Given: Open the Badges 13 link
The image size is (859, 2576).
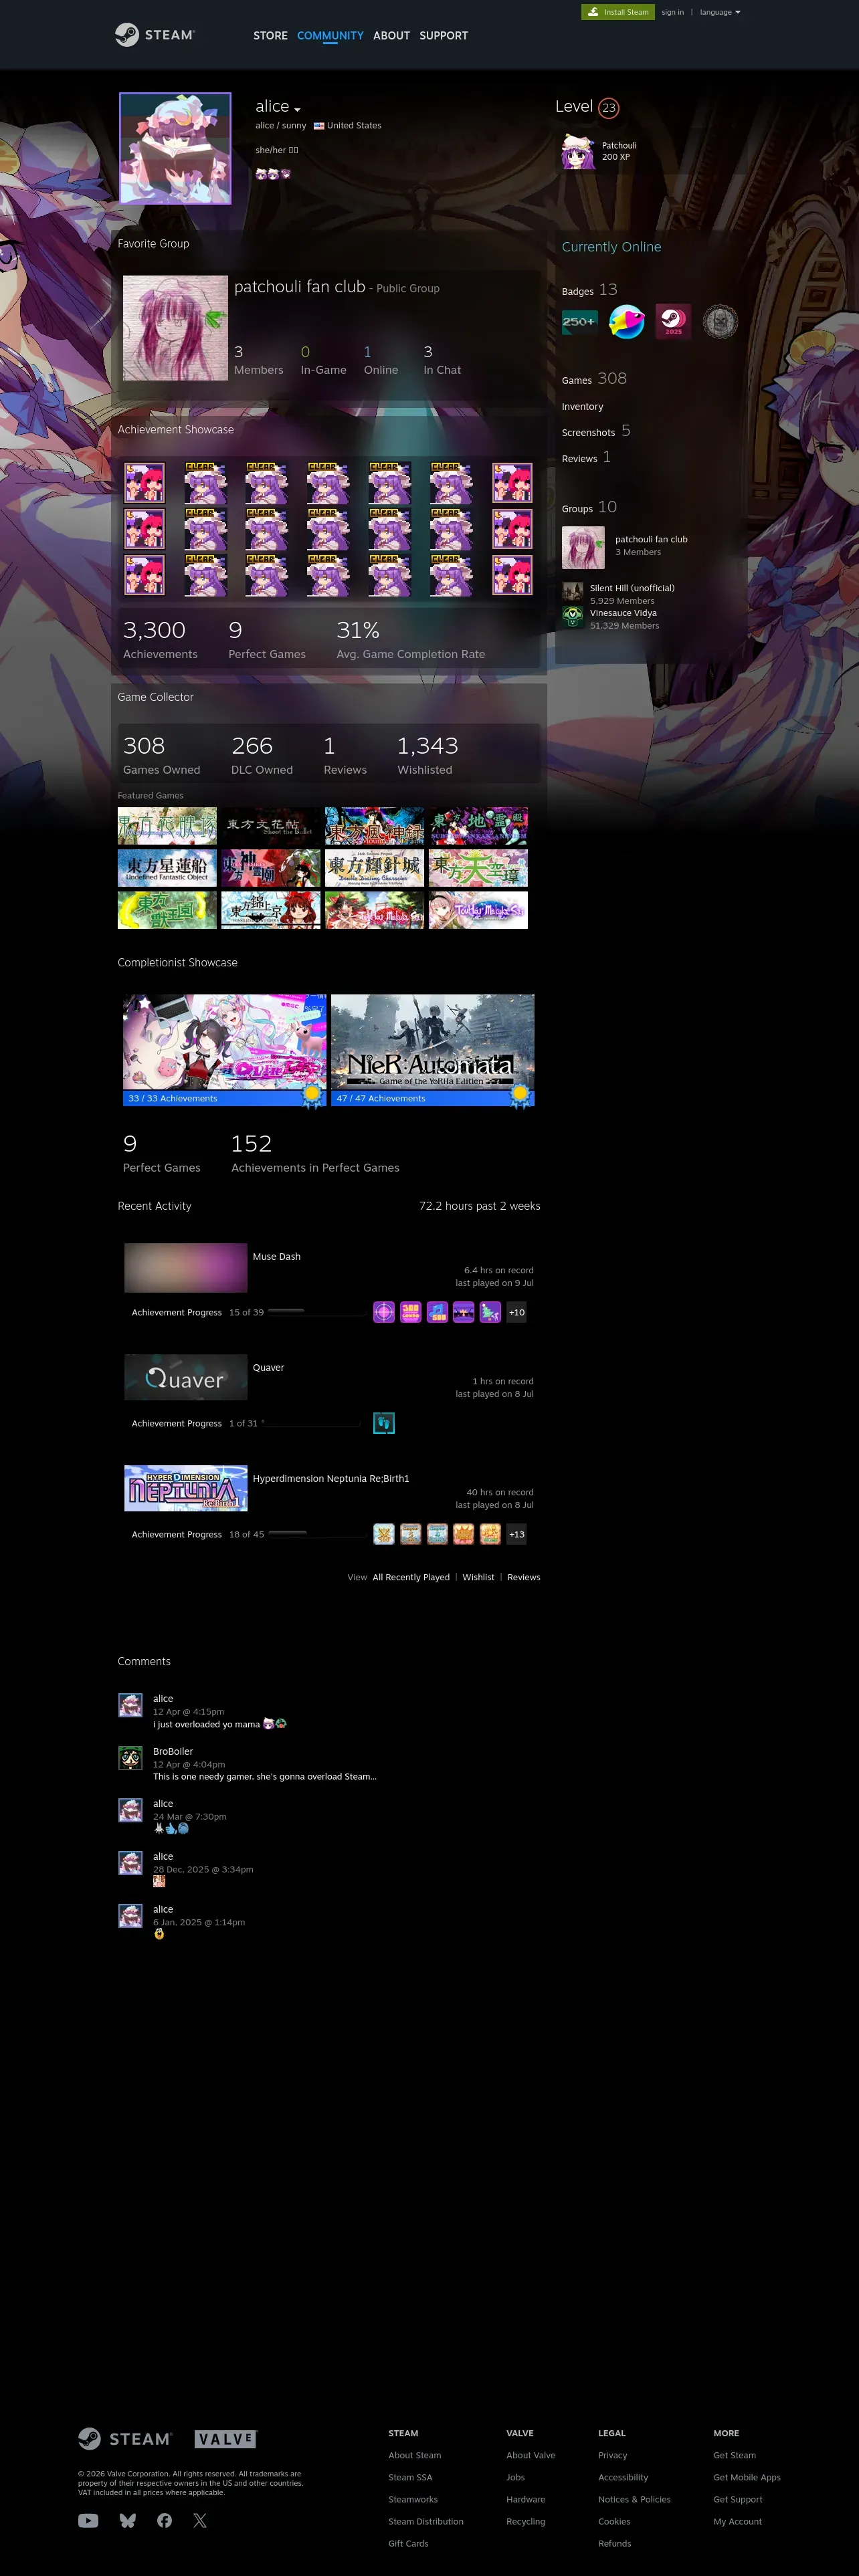Looking at the screenshot, I should 589,290.
